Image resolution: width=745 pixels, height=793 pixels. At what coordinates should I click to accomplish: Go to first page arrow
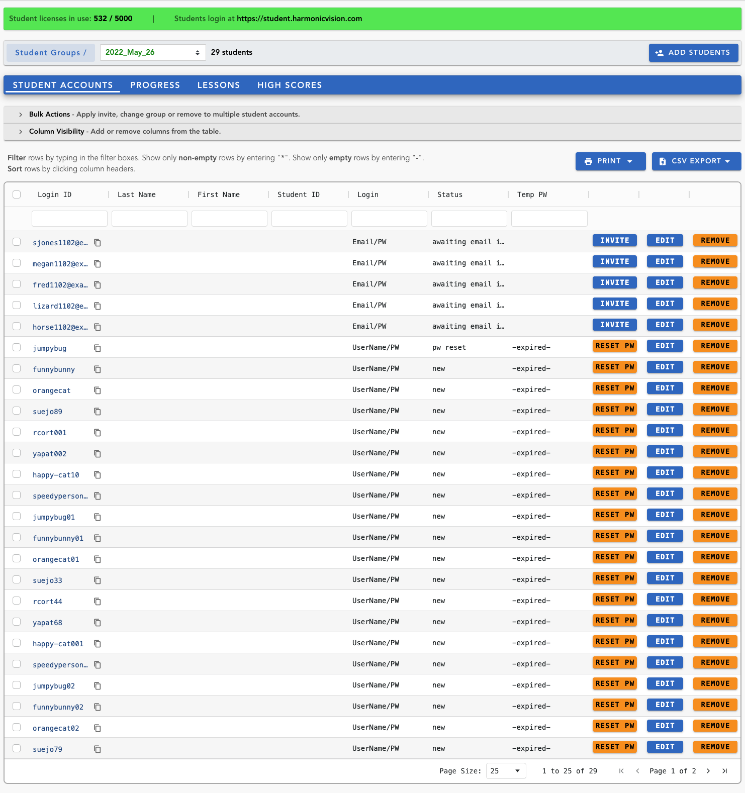(621, 771)
